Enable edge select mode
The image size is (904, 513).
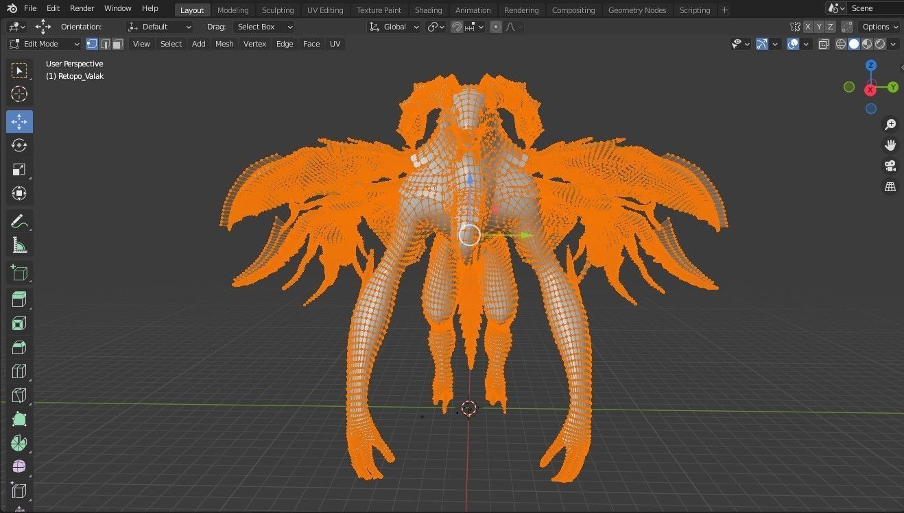pos(105,44)
